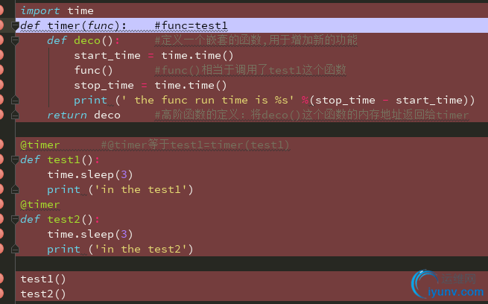Screen dimensions: 488x304
Task: Click the time.sleep(3) line inside test1
Action: pyautogui.click(x=90, y=174)
